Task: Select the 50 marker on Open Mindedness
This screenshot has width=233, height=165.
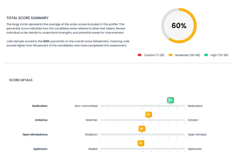Action: coord(141,129)
